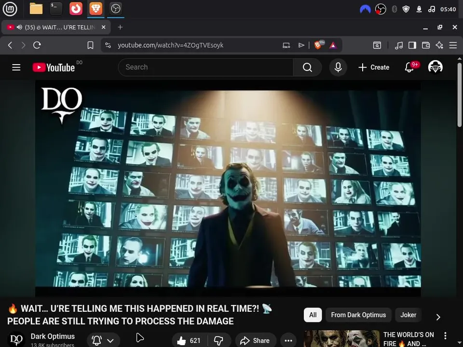Like the video with 621 likes
Viewport: 463px width, 347px height.
[189, 341]
